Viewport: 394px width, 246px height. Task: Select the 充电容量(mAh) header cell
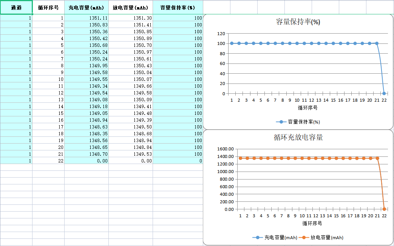pos(87,7)
